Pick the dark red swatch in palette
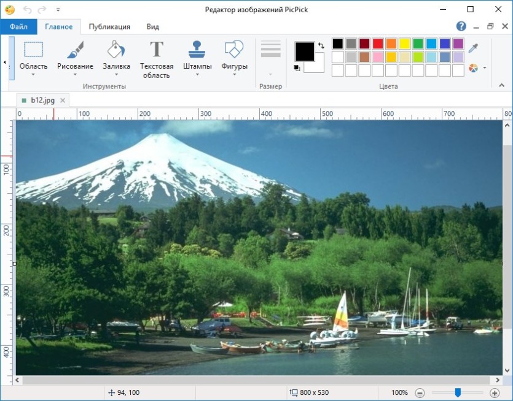 pos(364,44)
